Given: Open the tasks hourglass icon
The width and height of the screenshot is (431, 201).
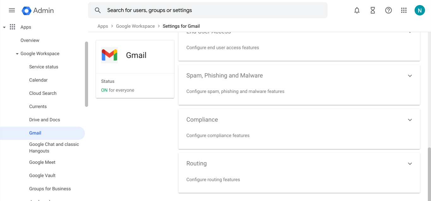Looking at the screenshot, I should 373,10.
